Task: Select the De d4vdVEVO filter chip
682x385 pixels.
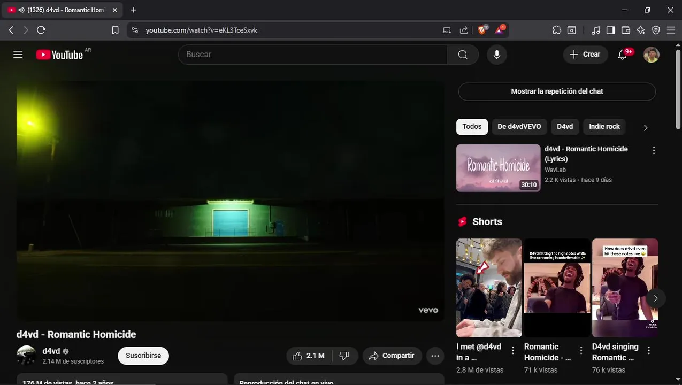Action: point(519,127)
